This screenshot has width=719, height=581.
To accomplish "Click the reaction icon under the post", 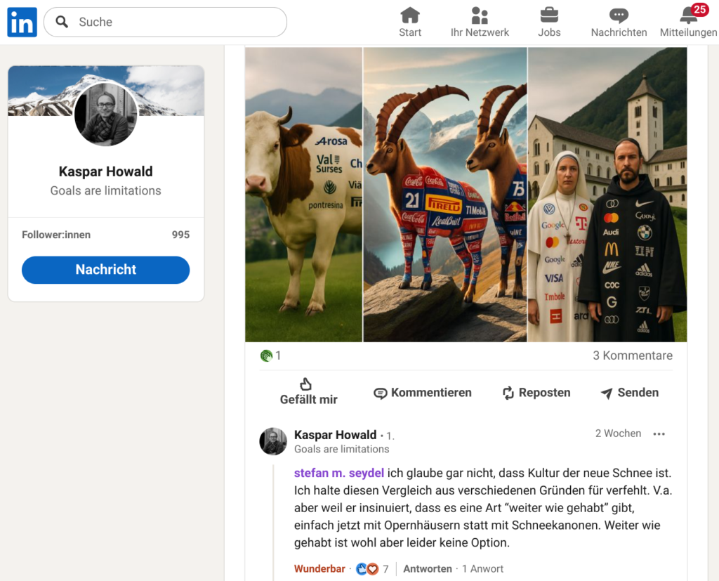I will coord(266,355).
